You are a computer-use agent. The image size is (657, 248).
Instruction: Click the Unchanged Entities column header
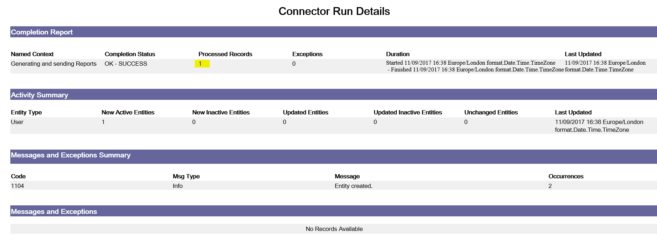pyautogui.click(x=491, y=112)
